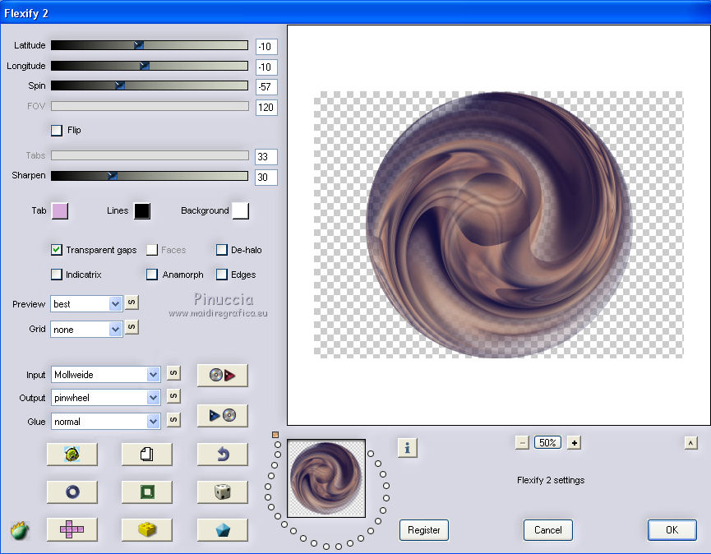Image resolution: width=711 pixels, height=554 pixels.
Task: Click the S button beside Input
Action: click(173, 373)
